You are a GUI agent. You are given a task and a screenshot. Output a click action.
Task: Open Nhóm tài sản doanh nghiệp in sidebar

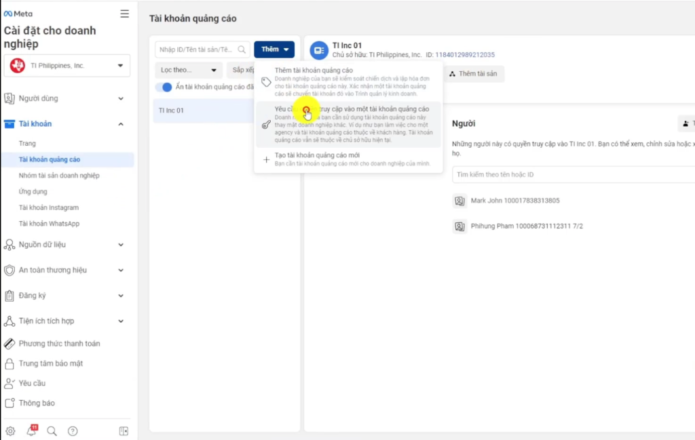click(x=59, y=176)
